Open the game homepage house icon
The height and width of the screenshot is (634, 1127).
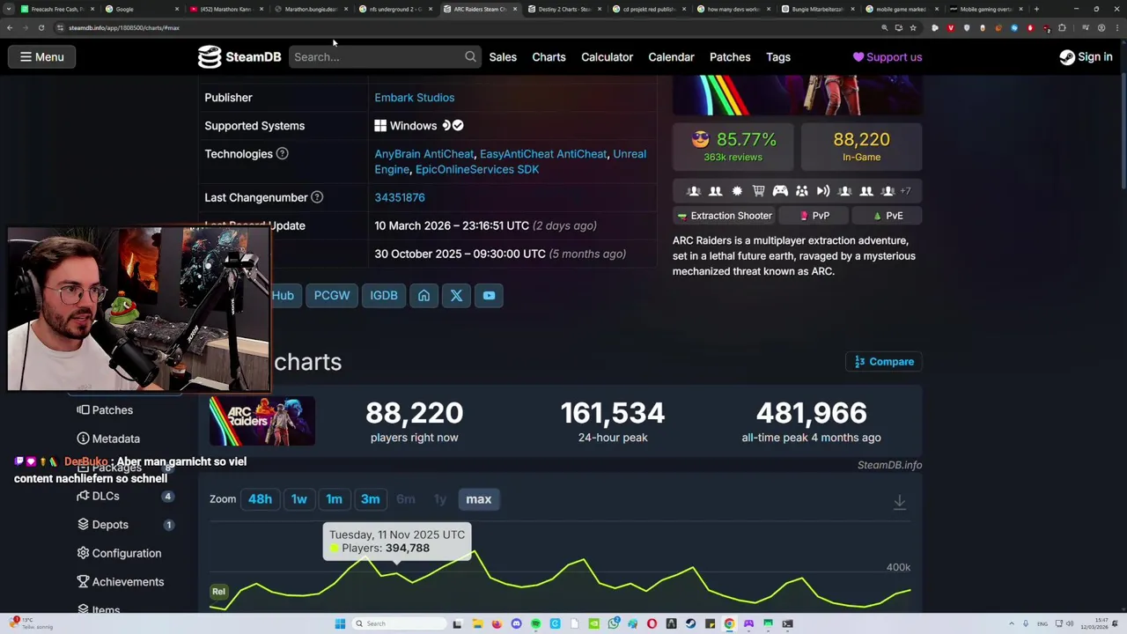pyautogui.click(x=424, y=296)
